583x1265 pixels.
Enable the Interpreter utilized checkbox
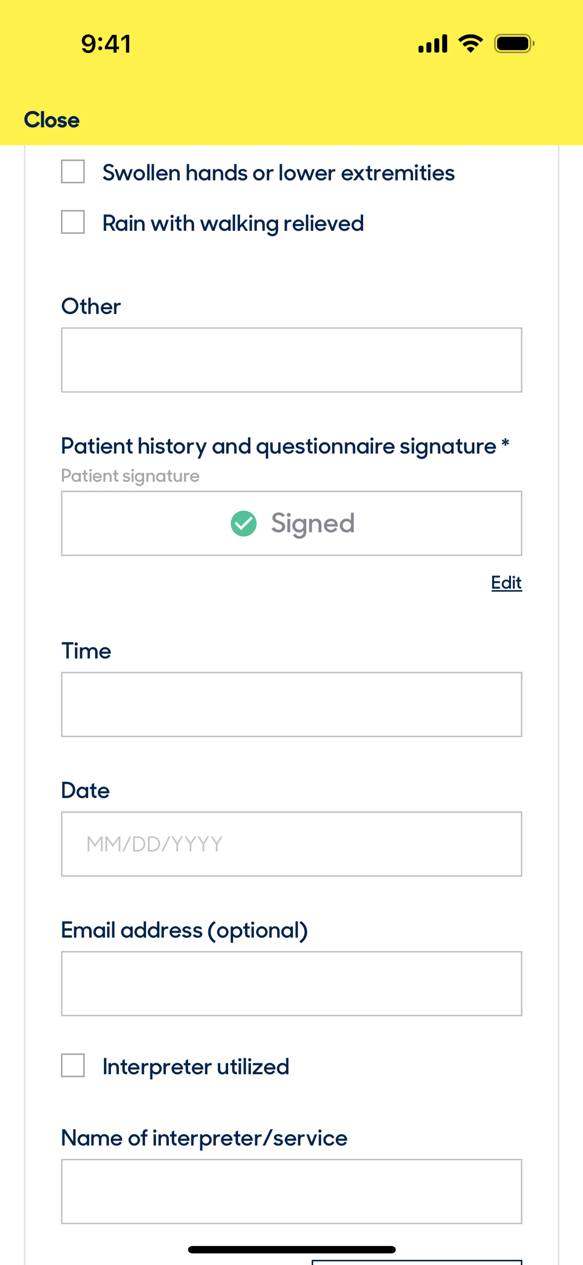point(73,1065)
